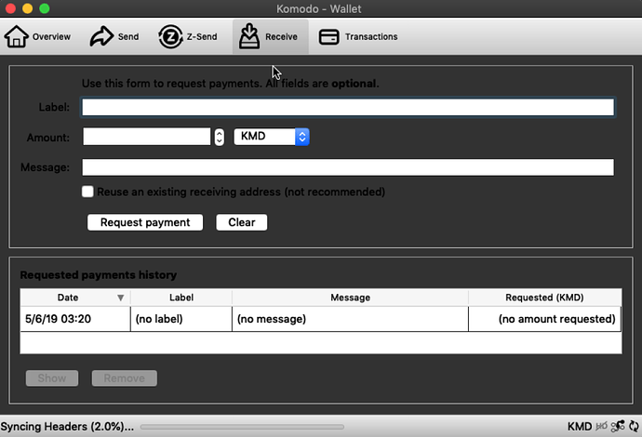Select the (no amount requested) cell

[544, 319]
